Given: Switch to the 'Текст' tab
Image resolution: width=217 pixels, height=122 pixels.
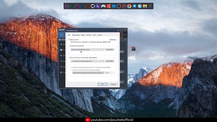Looking at the screenshot, I should (x=95, y=35).
